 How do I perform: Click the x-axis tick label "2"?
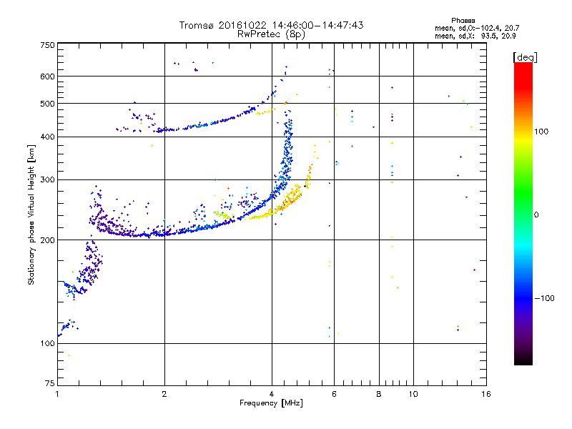click(164, 394)
